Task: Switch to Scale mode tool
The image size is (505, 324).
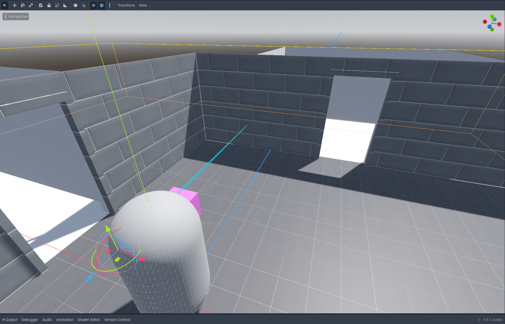Action: [31, 5]
